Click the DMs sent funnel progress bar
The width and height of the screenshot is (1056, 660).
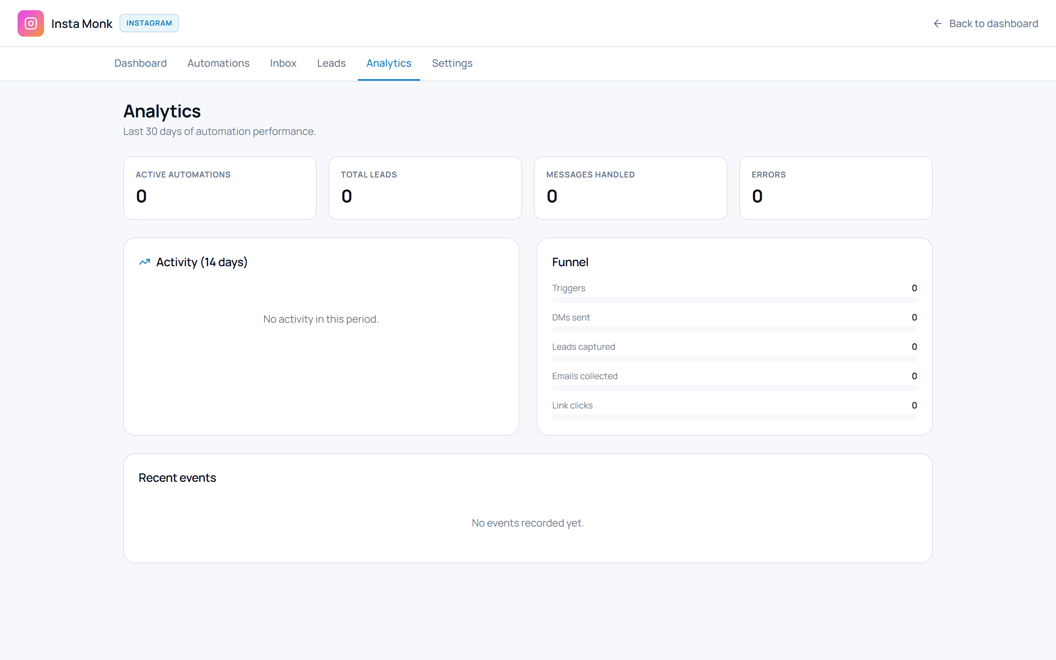[x=734, y=329]
